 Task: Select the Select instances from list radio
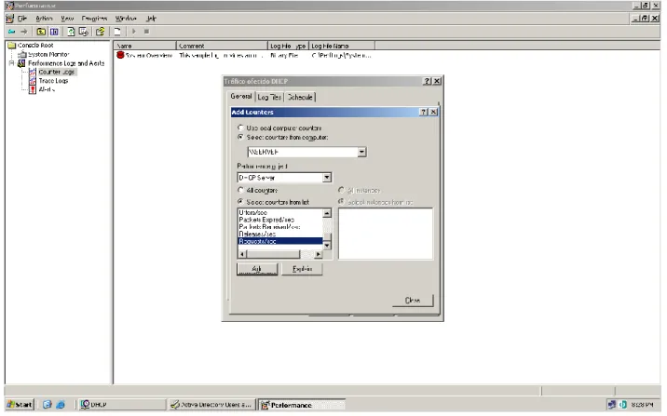341,201
